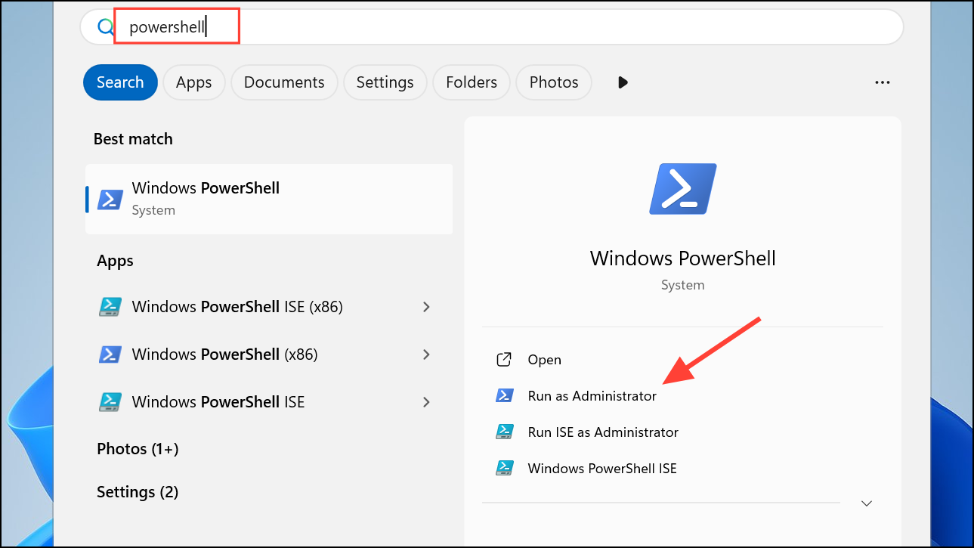Expand the Windows PowerShell ISE chevron

point(426,402)
